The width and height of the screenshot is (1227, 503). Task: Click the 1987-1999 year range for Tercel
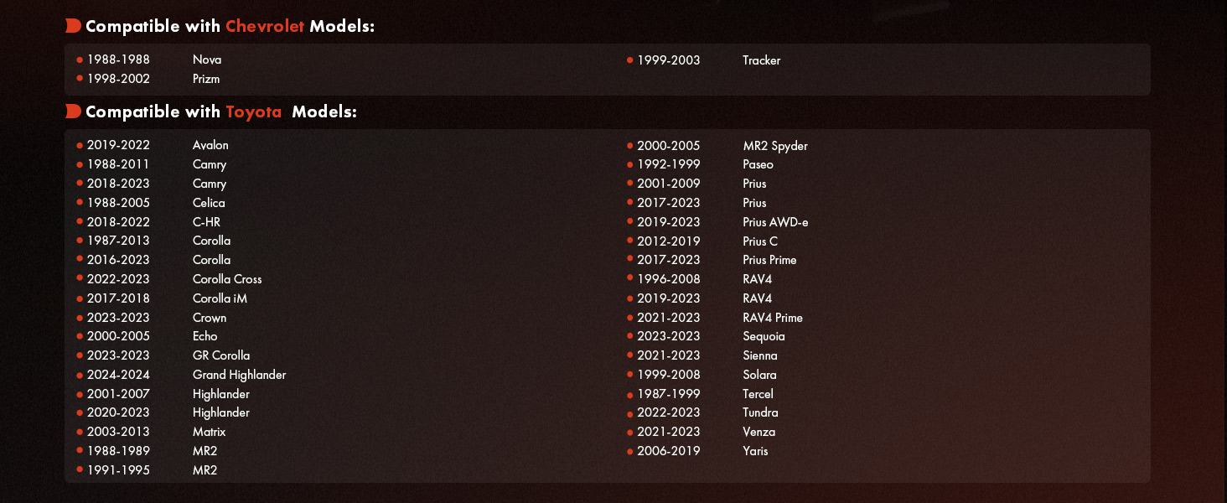tap(668, 394)
